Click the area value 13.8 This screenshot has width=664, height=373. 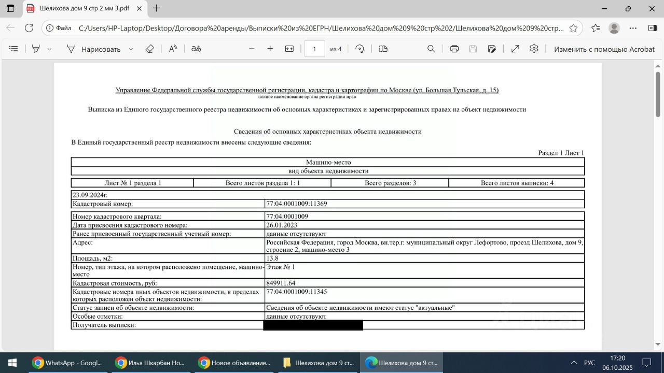point(272,259)
